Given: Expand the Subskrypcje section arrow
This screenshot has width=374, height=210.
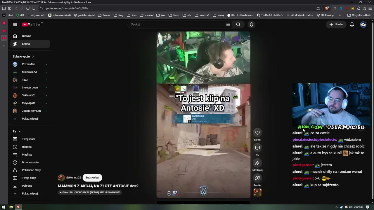Looking at the screenshot, I should pyautogui.click(x=33, y=57).
